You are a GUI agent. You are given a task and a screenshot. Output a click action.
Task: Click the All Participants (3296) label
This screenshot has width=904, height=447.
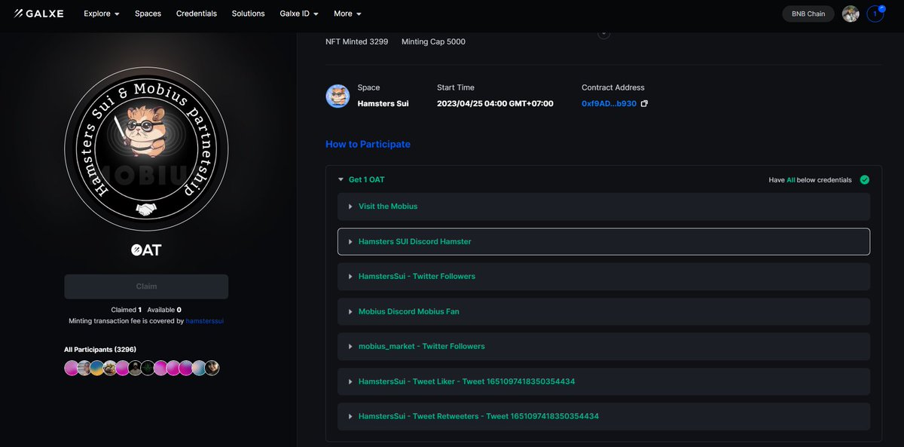tap(100, 350)
